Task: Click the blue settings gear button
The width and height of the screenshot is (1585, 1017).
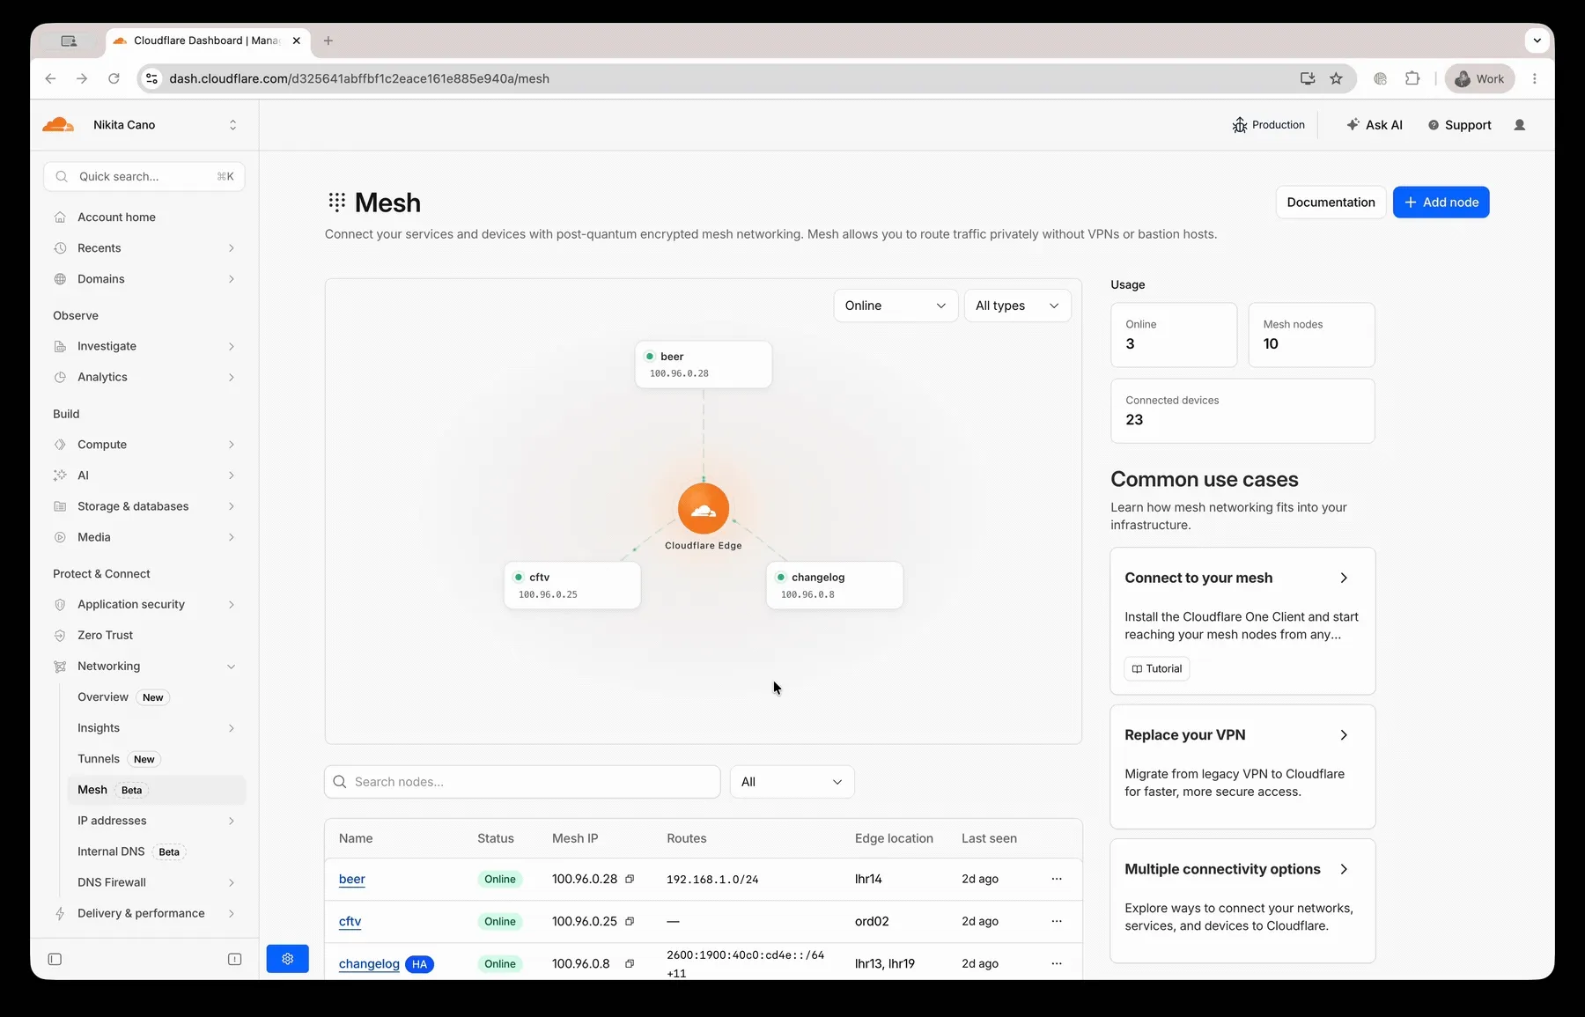Action: tap(288, 959)
